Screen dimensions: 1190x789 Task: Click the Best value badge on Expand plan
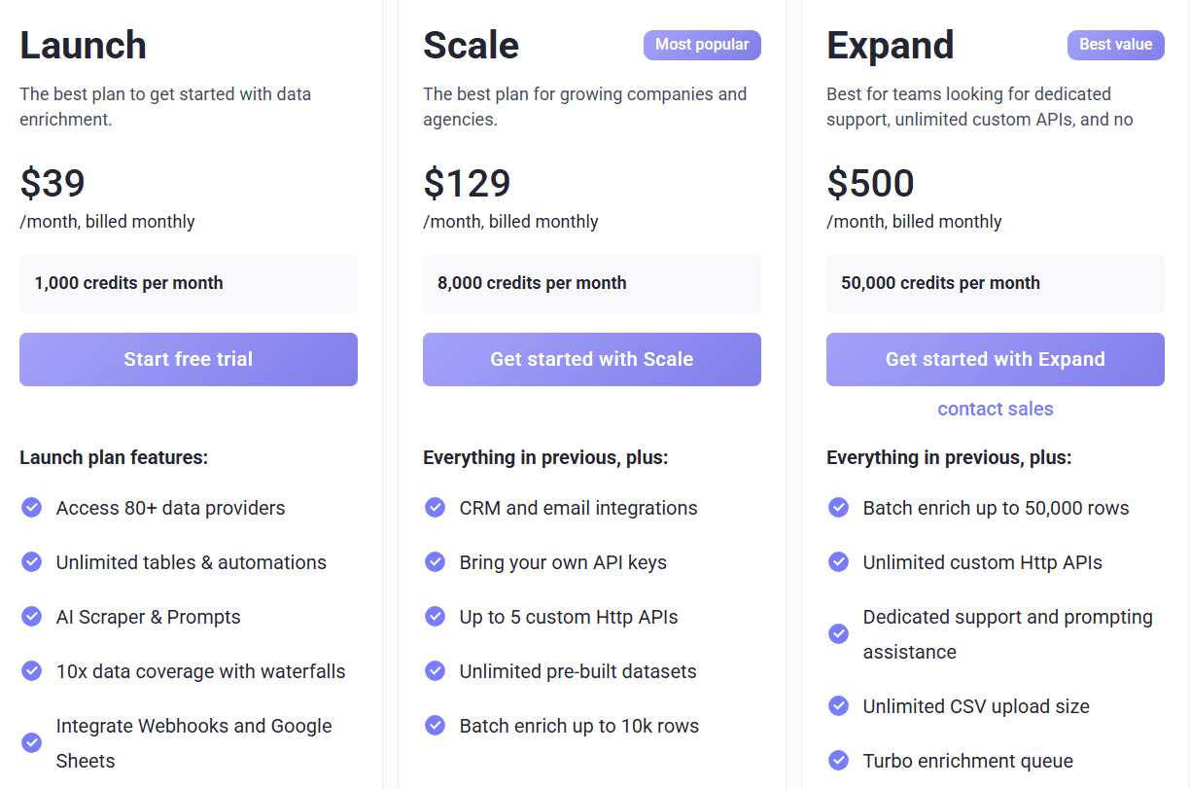(x=1115, y=45)
